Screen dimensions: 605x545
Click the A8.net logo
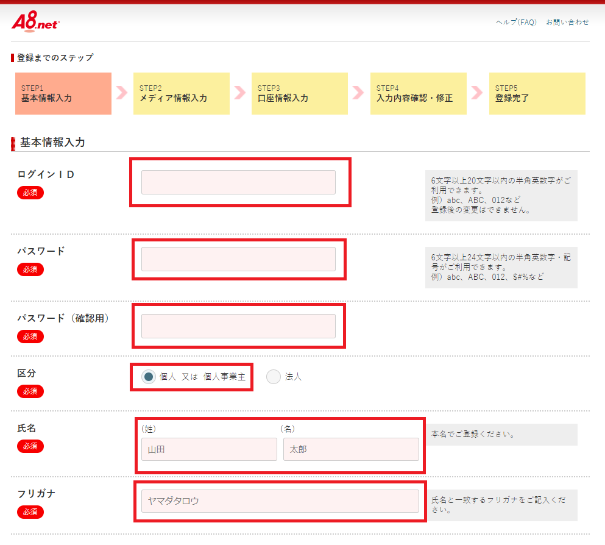coord(35,21)
